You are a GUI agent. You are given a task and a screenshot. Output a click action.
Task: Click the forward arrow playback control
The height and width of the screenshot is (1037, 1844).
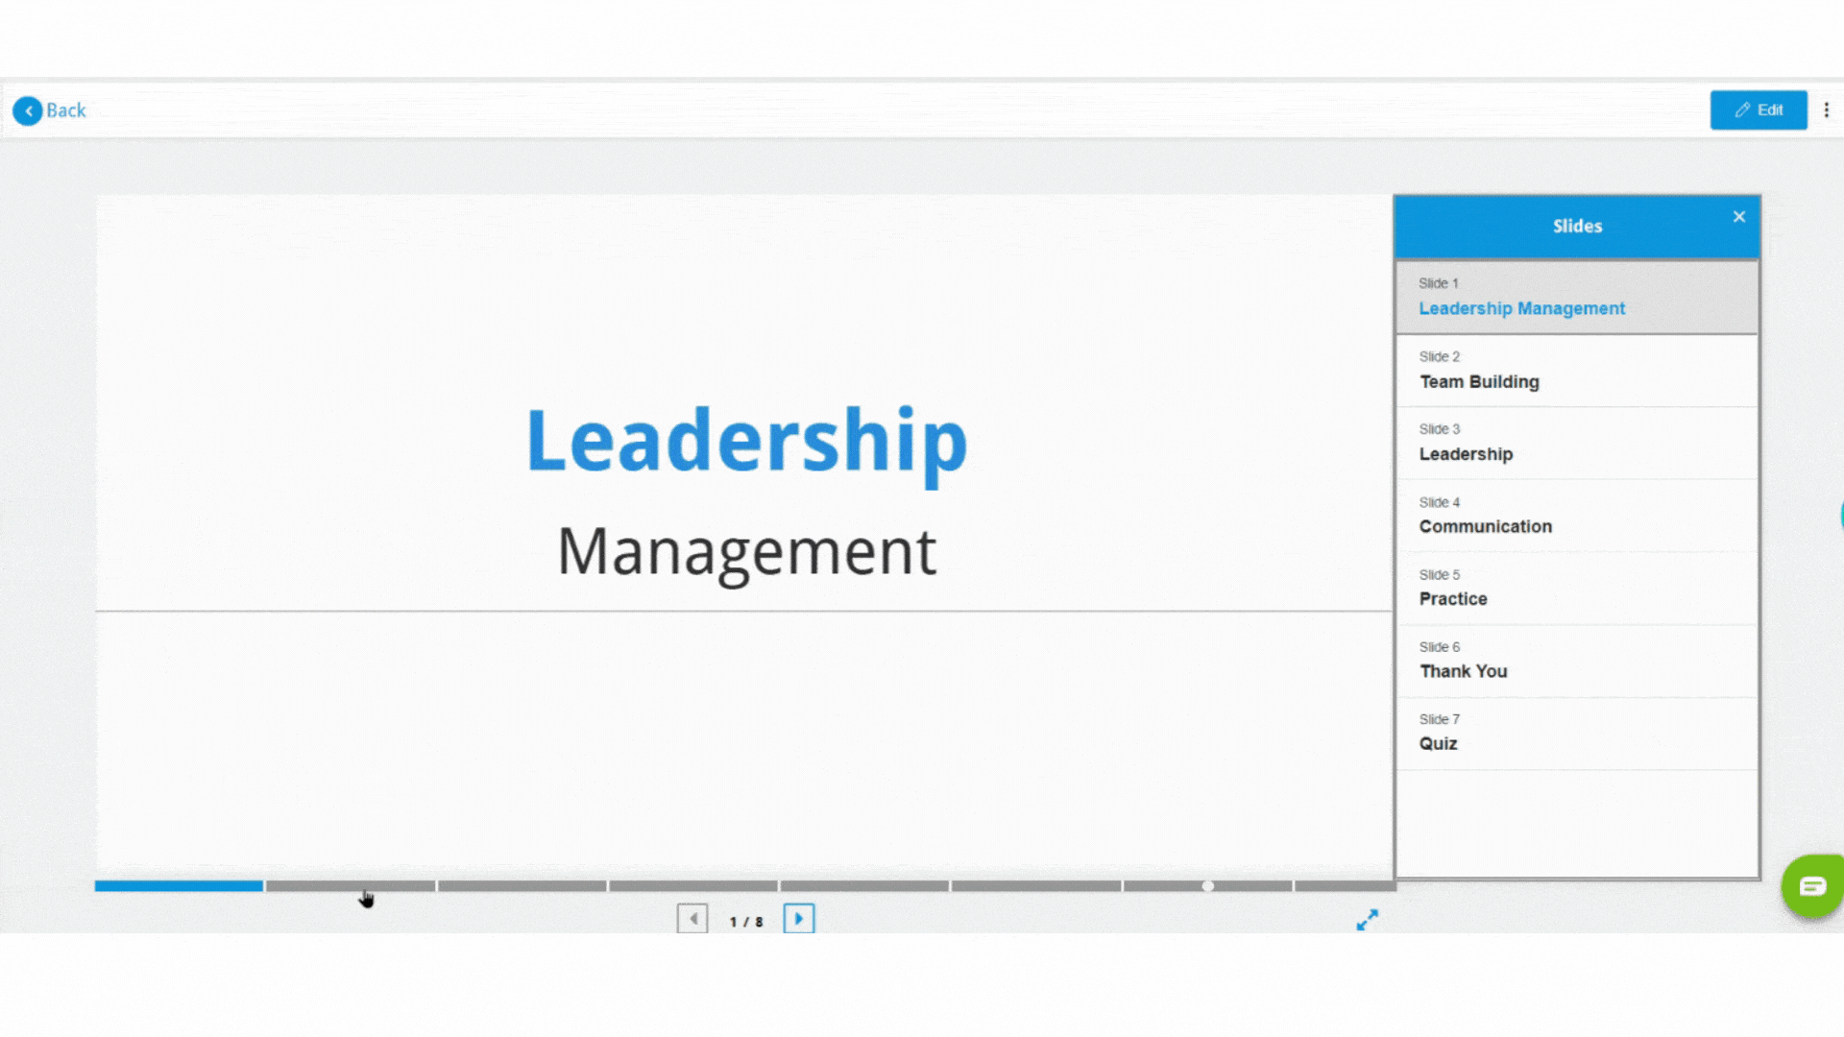tap(798, 919)
